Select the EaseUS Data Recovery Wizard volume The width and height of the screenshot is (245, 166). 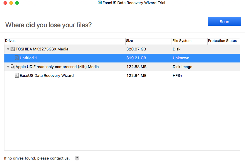pyautogui.click(x=122, y=75)
